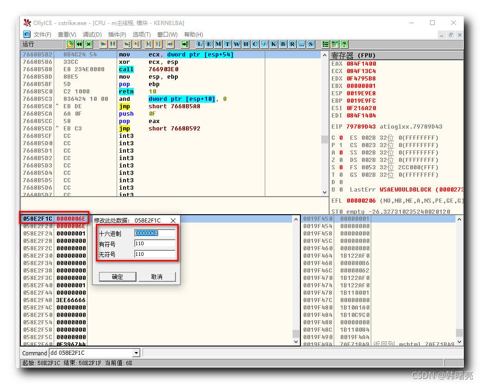
Task: Click disassembly pane scroll up arrow
Action: tap(324, 55)
